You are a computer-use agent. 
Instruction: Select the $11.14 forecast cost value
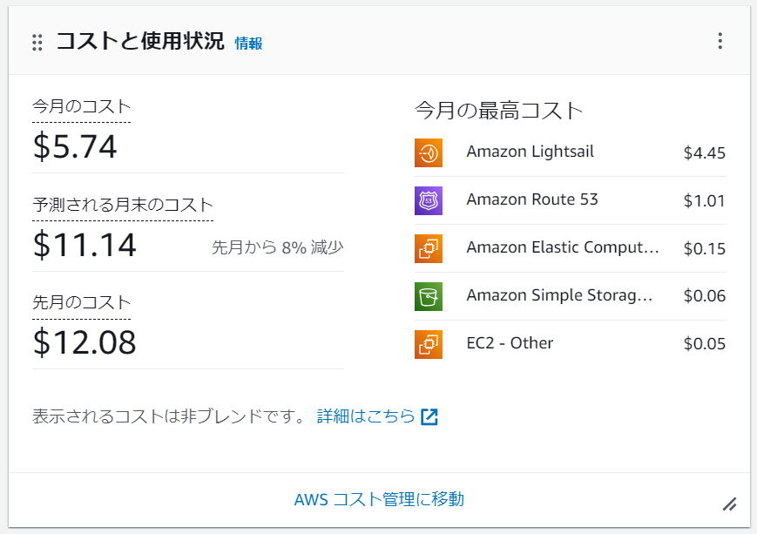pos(84,245)
